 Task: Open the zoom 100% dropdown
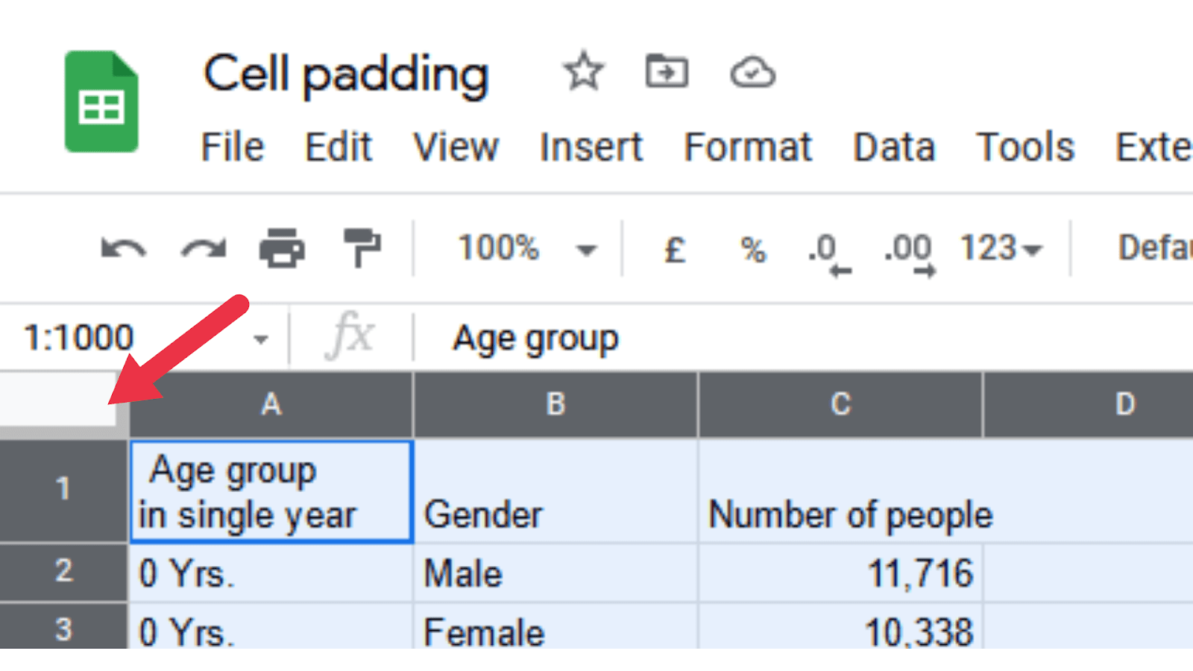[x=522, y=249]
